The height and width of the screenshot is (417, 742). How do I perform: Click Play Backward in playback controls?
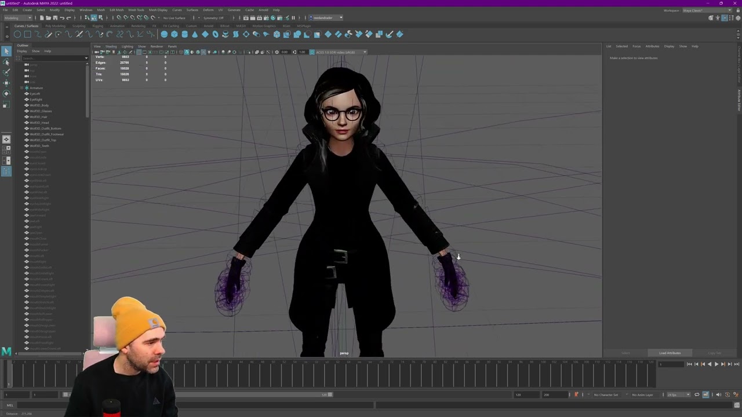tap(710, 364)
